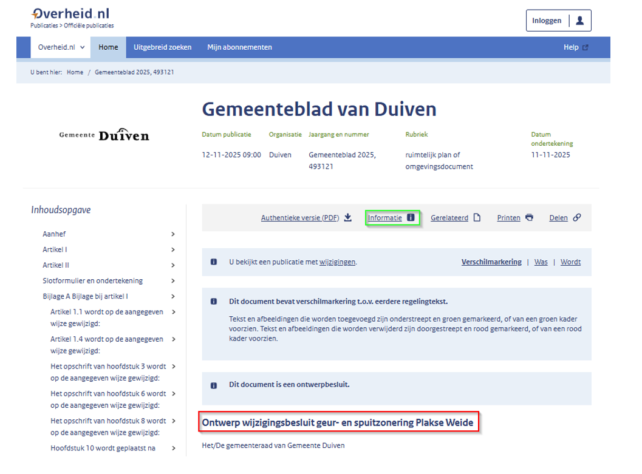Screen dimensions: 642x474
Task: Click the Gemeente Duiven logo image
Action: click(x=103, y=135)
